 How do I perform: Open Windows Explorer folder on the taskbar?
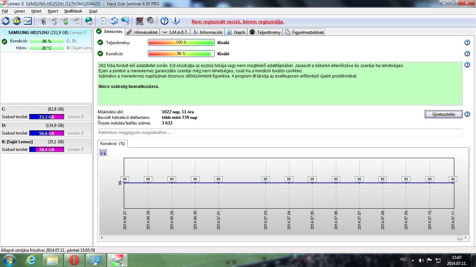(x=53, y=260)
